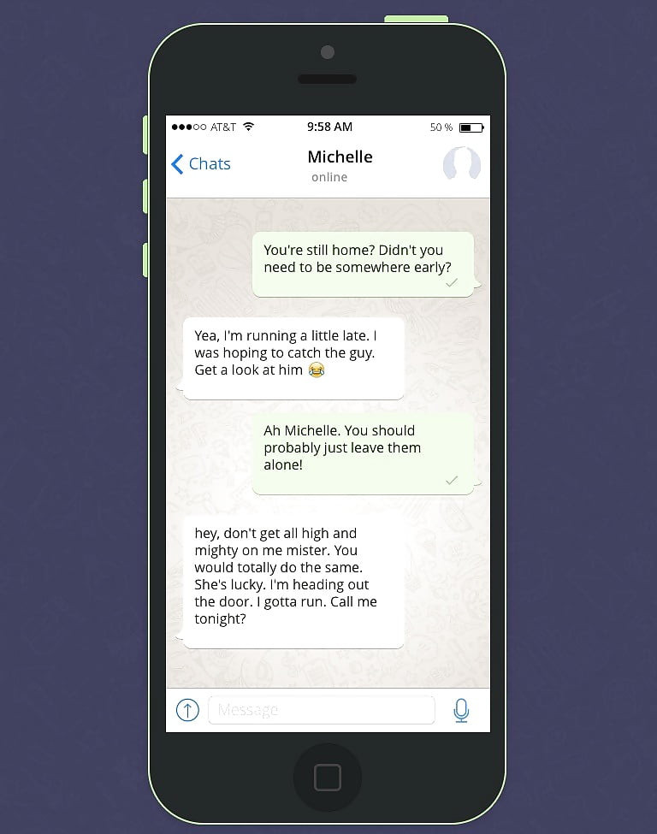657x834 pixels.
Task: Tap the upload arrow attachment icon
Action: click(x=187, y=710)
